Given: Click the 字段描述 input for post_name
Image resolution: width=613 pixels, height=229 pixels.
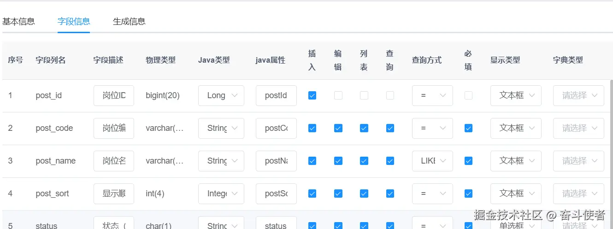Looking at the screenshot, I should (114, 161).
